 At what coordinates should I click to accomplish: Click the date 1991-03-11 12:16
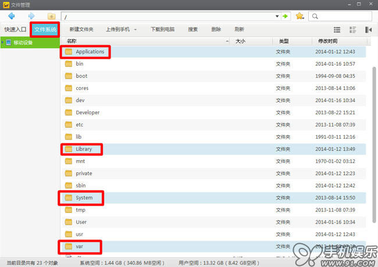click(335, 137)
